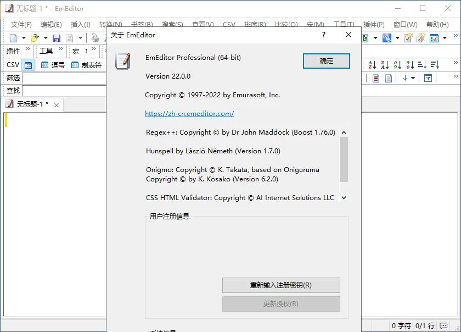Open dropdown next to the open-file icon

[46, 38]
